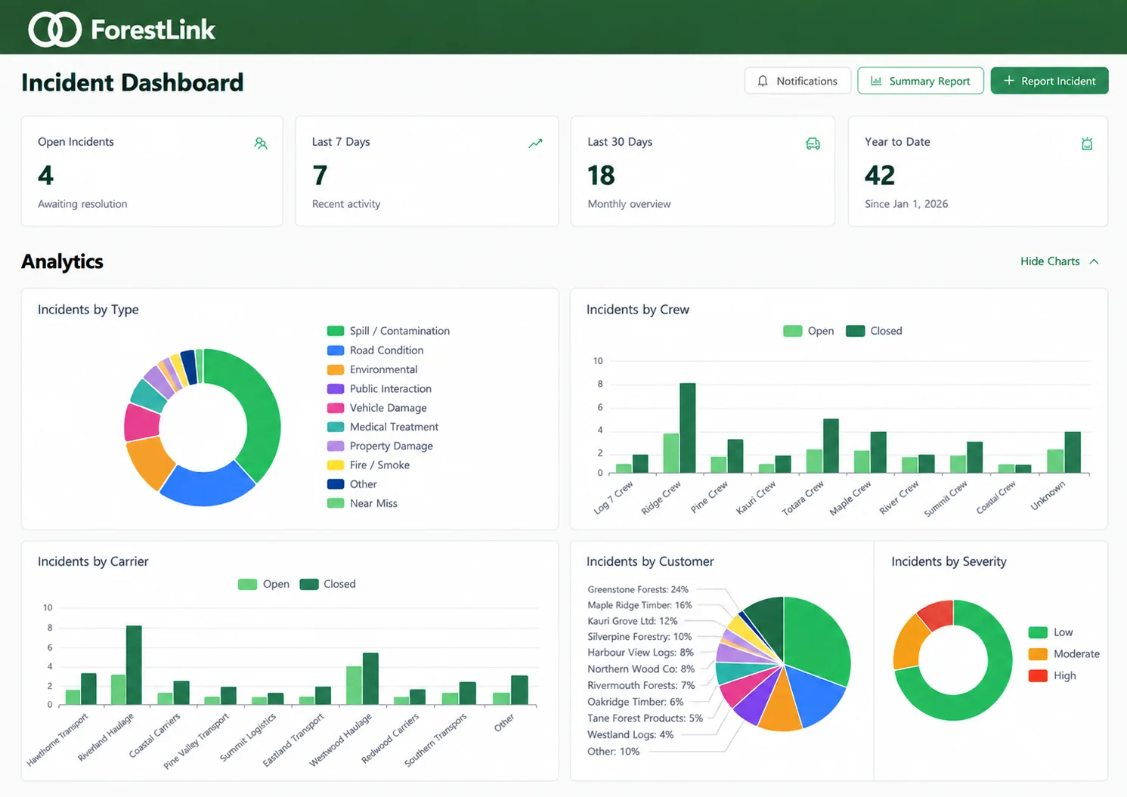Screen dimensions: 1127x797
Task: Click the Year to Date value 42
Action: point(880,175)
